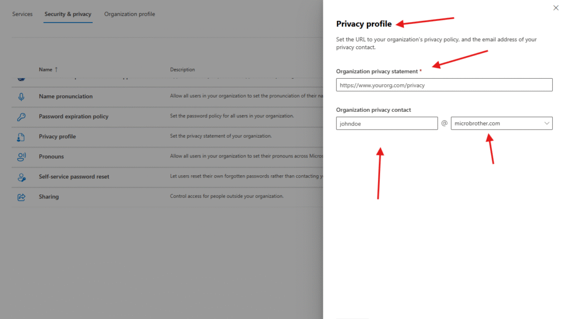
Task: Click the privacy contact username field
Action: pos(386,123)
